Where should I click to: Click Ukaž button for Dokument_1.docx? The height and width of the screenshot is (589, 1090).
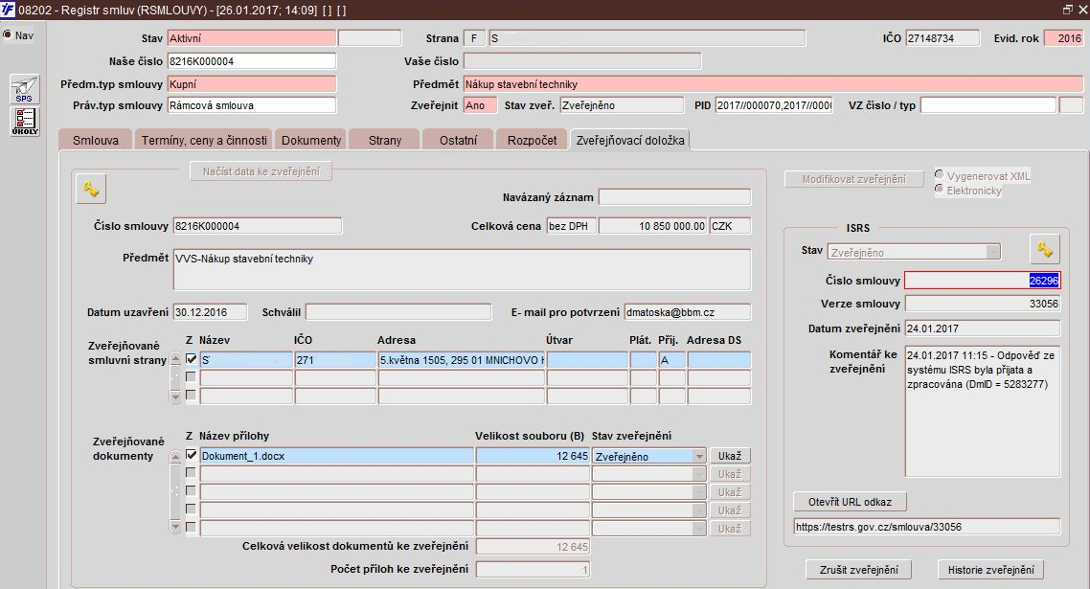(x=730, y=456)
